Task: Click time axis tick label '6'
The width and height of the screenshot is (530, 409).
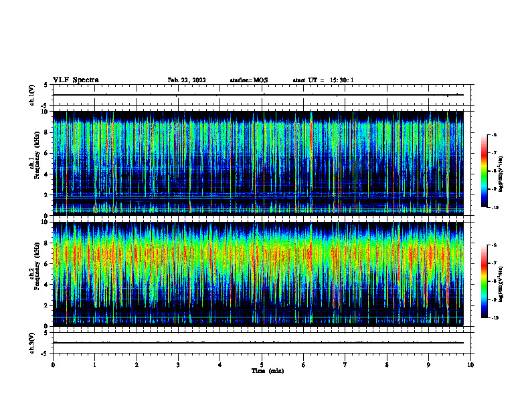Action: click(304, 365)
